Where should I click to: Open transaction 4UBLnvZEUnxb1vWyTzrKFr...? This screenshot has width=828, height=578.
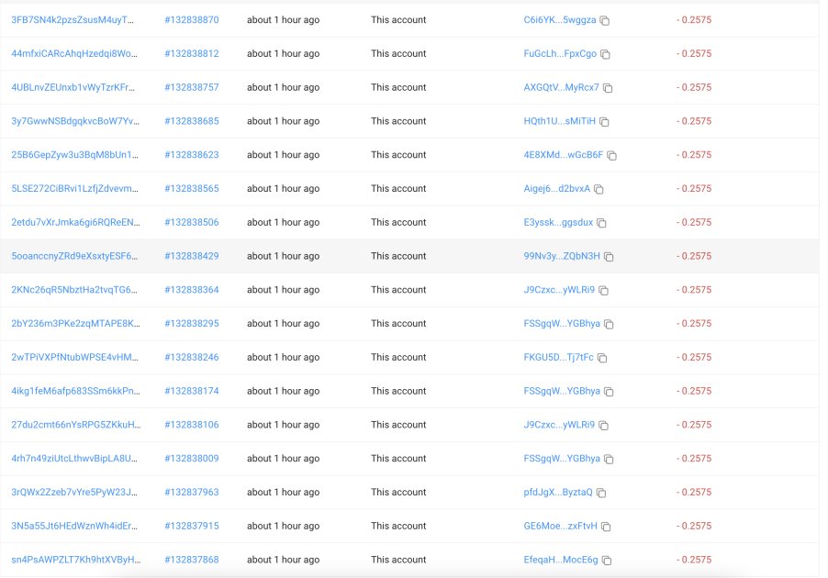point(73,88)
